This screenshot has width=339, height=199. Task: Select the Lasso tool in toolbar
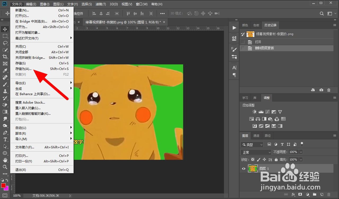[x=5, y=43]
